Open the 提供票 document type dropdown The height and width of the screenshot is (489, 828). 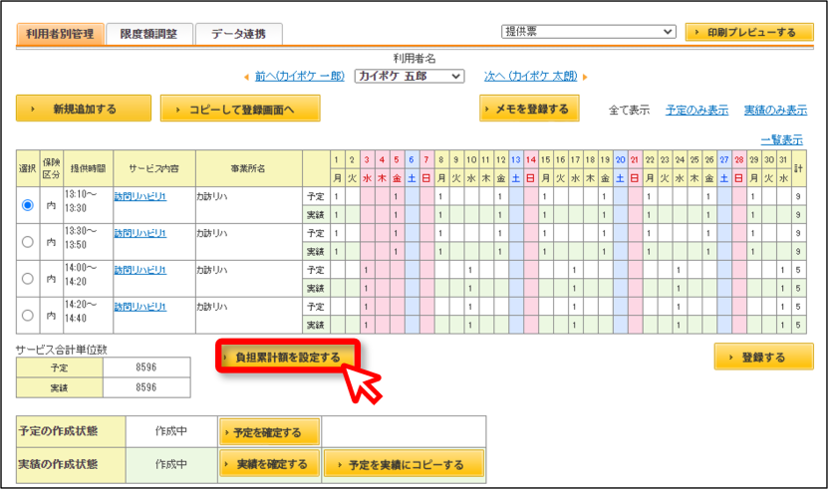[x=588, y=32]
